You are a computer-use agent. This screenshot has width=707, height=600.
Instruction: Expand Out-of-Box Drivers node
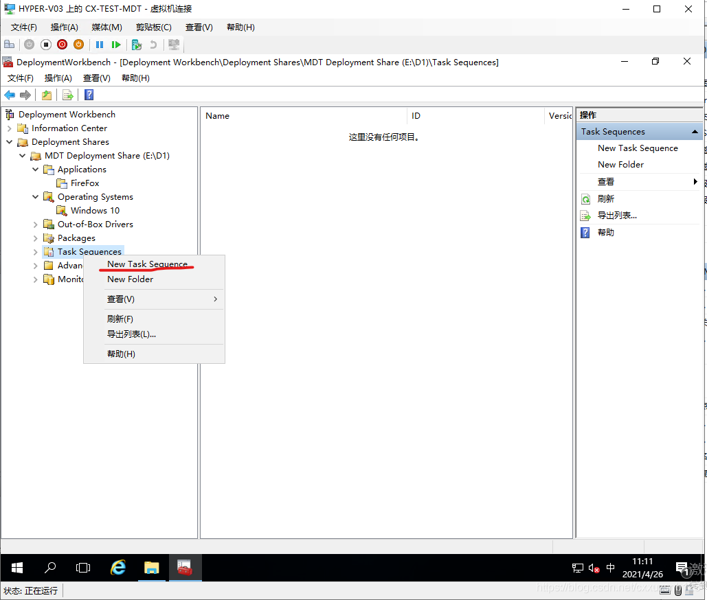tap(35, 224)
